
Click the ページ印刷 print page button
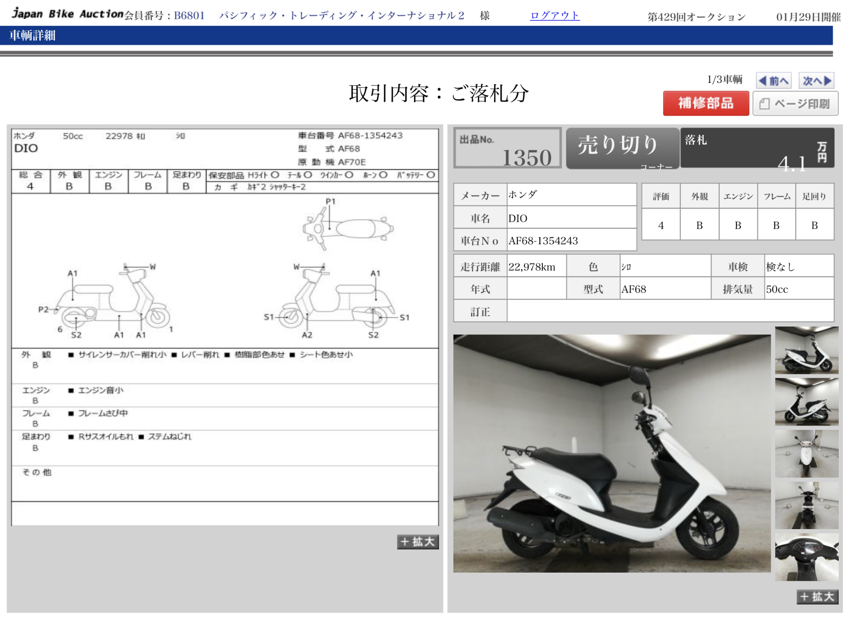coord(795,104)
